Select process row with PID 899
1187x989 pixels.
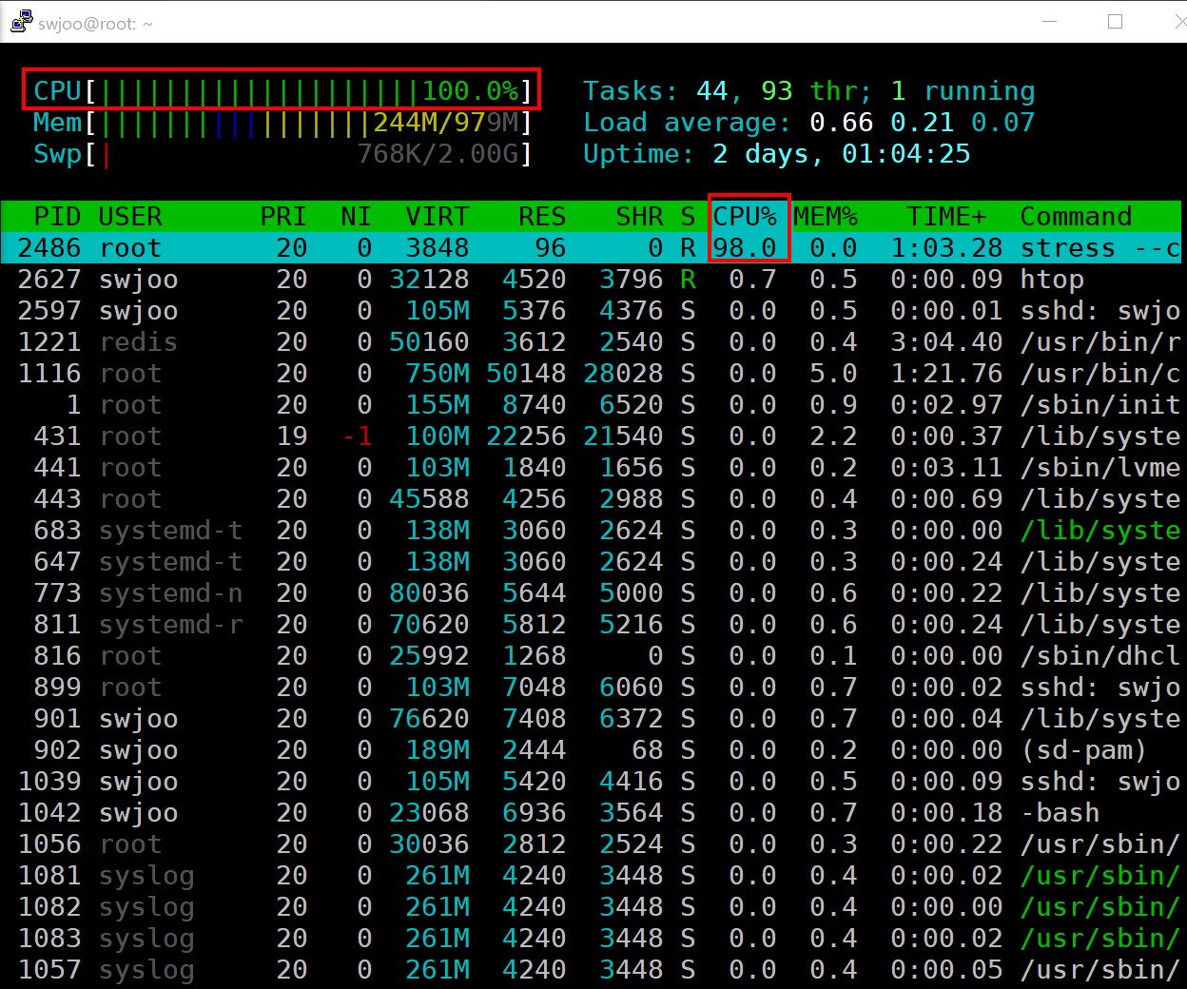pyautogui.click(x=591, y=687)
